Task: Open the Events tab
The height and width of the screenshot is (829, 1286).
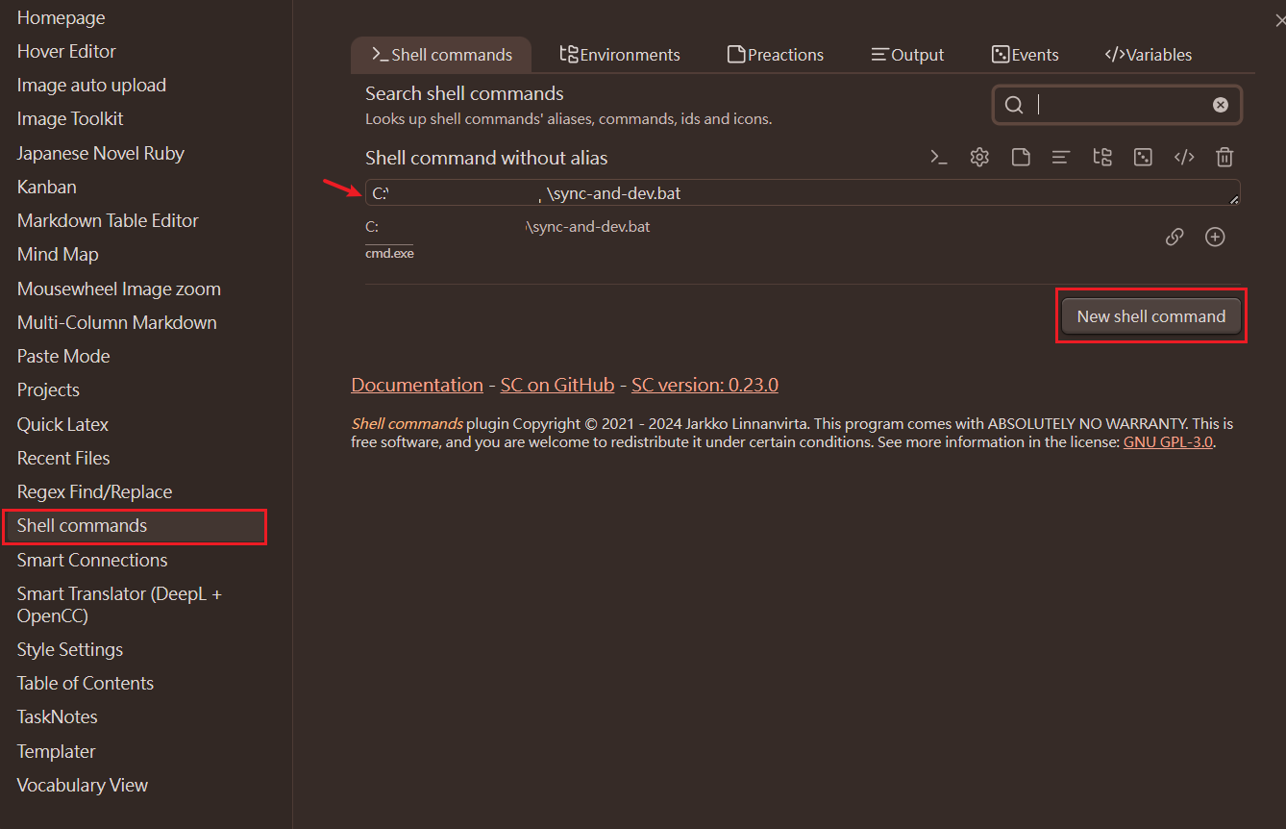Action: [1026, 55]
